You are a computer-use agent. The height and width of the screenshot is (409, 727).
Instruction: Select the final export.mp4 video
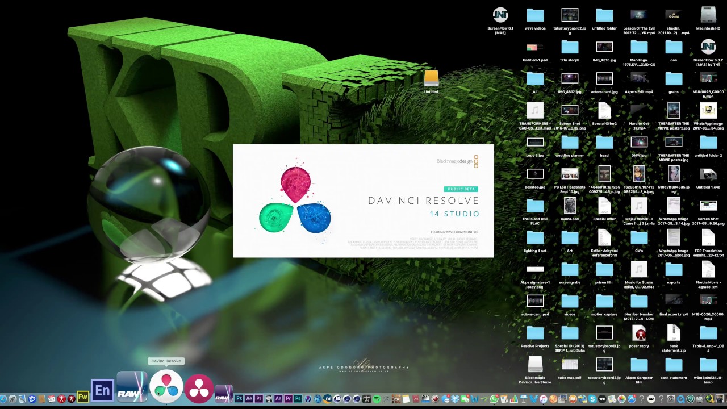click(x=674, y=305)
